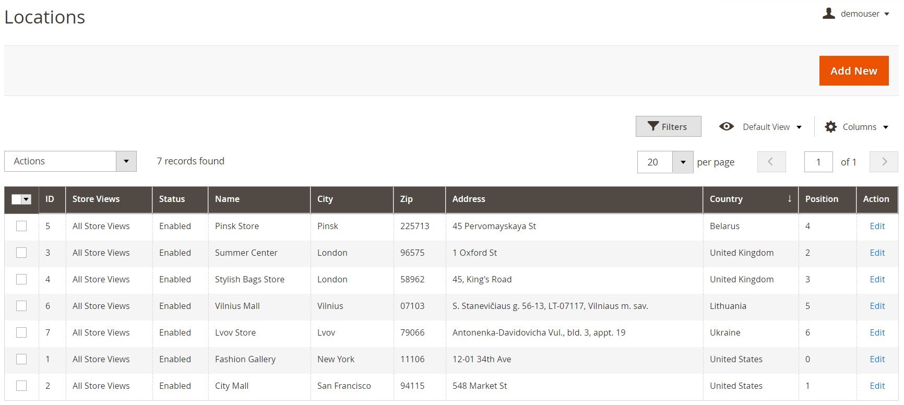Click the address 45, King's Road

point(482,279)
